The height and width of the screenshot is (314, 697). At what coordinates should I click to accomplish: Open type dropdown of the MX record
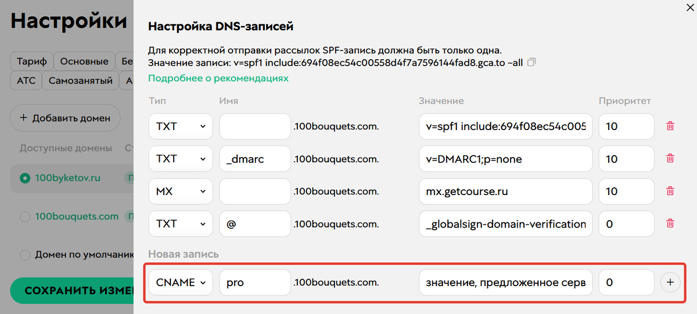tap(181, 191)
